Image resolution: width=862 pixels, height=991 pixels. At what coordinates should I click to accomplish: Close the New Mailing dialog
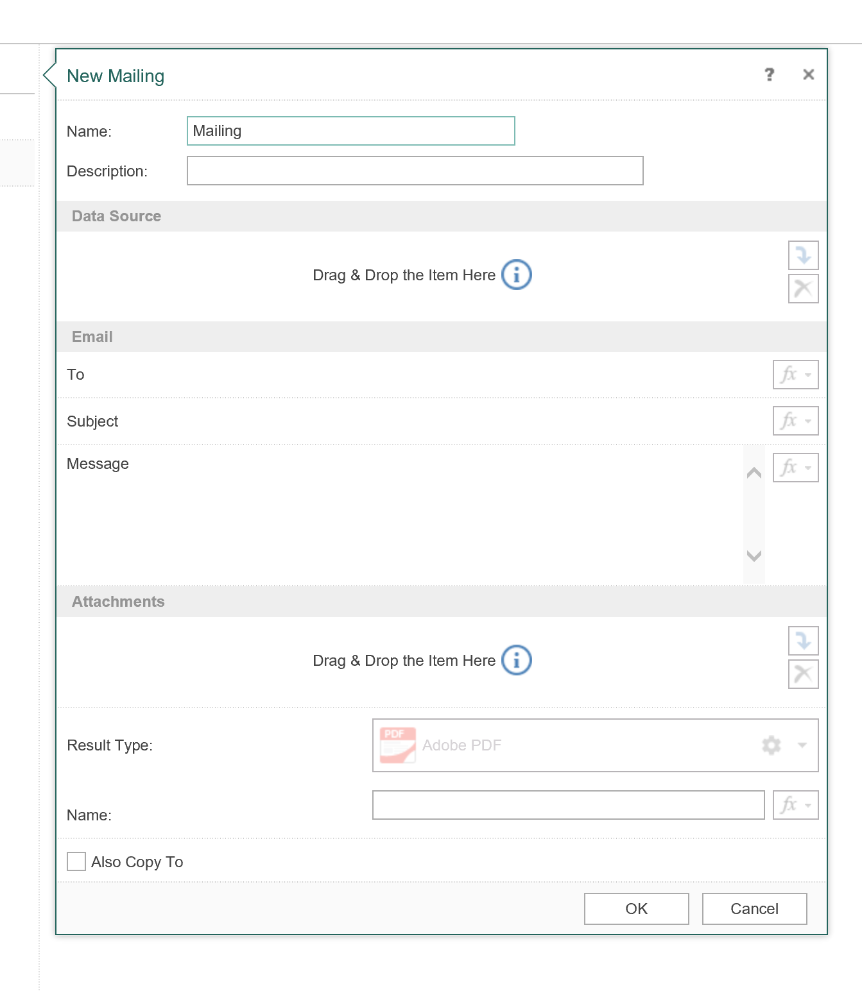pyautogui.click(x=808, y=75)
